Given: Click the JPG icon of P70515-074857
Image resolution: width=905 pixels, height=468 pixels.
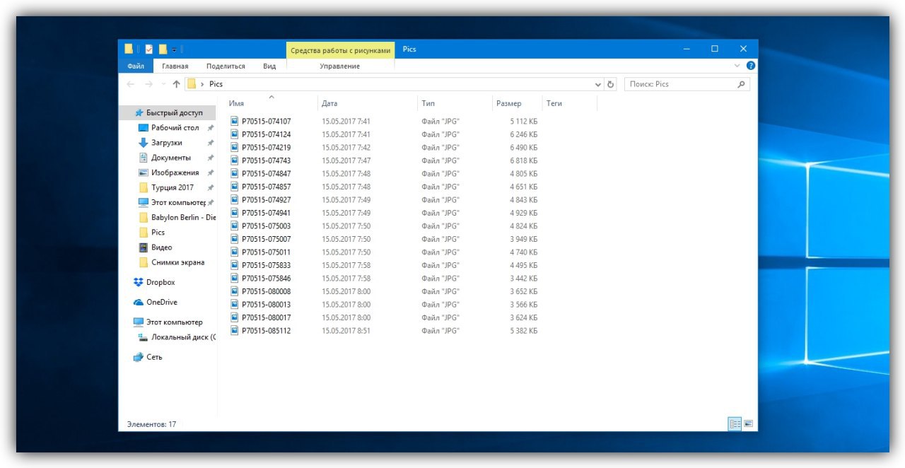Looking at the screenshot, I should [235, 187].
